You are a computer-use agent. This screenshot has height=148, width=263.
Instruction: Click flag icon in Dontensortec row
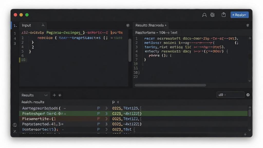99,129
